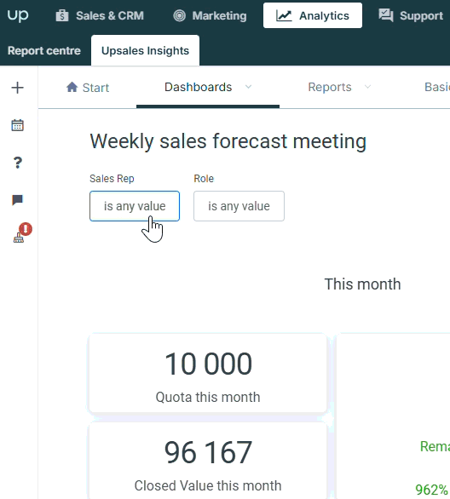The image size is (450, 499).
Task: Open the Sales Rep filter dropdown
Action: coord(135,206)
